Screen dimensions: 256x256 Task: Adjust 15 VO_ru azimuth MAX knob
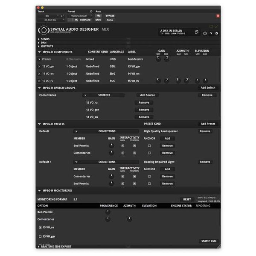click(178, 80)
